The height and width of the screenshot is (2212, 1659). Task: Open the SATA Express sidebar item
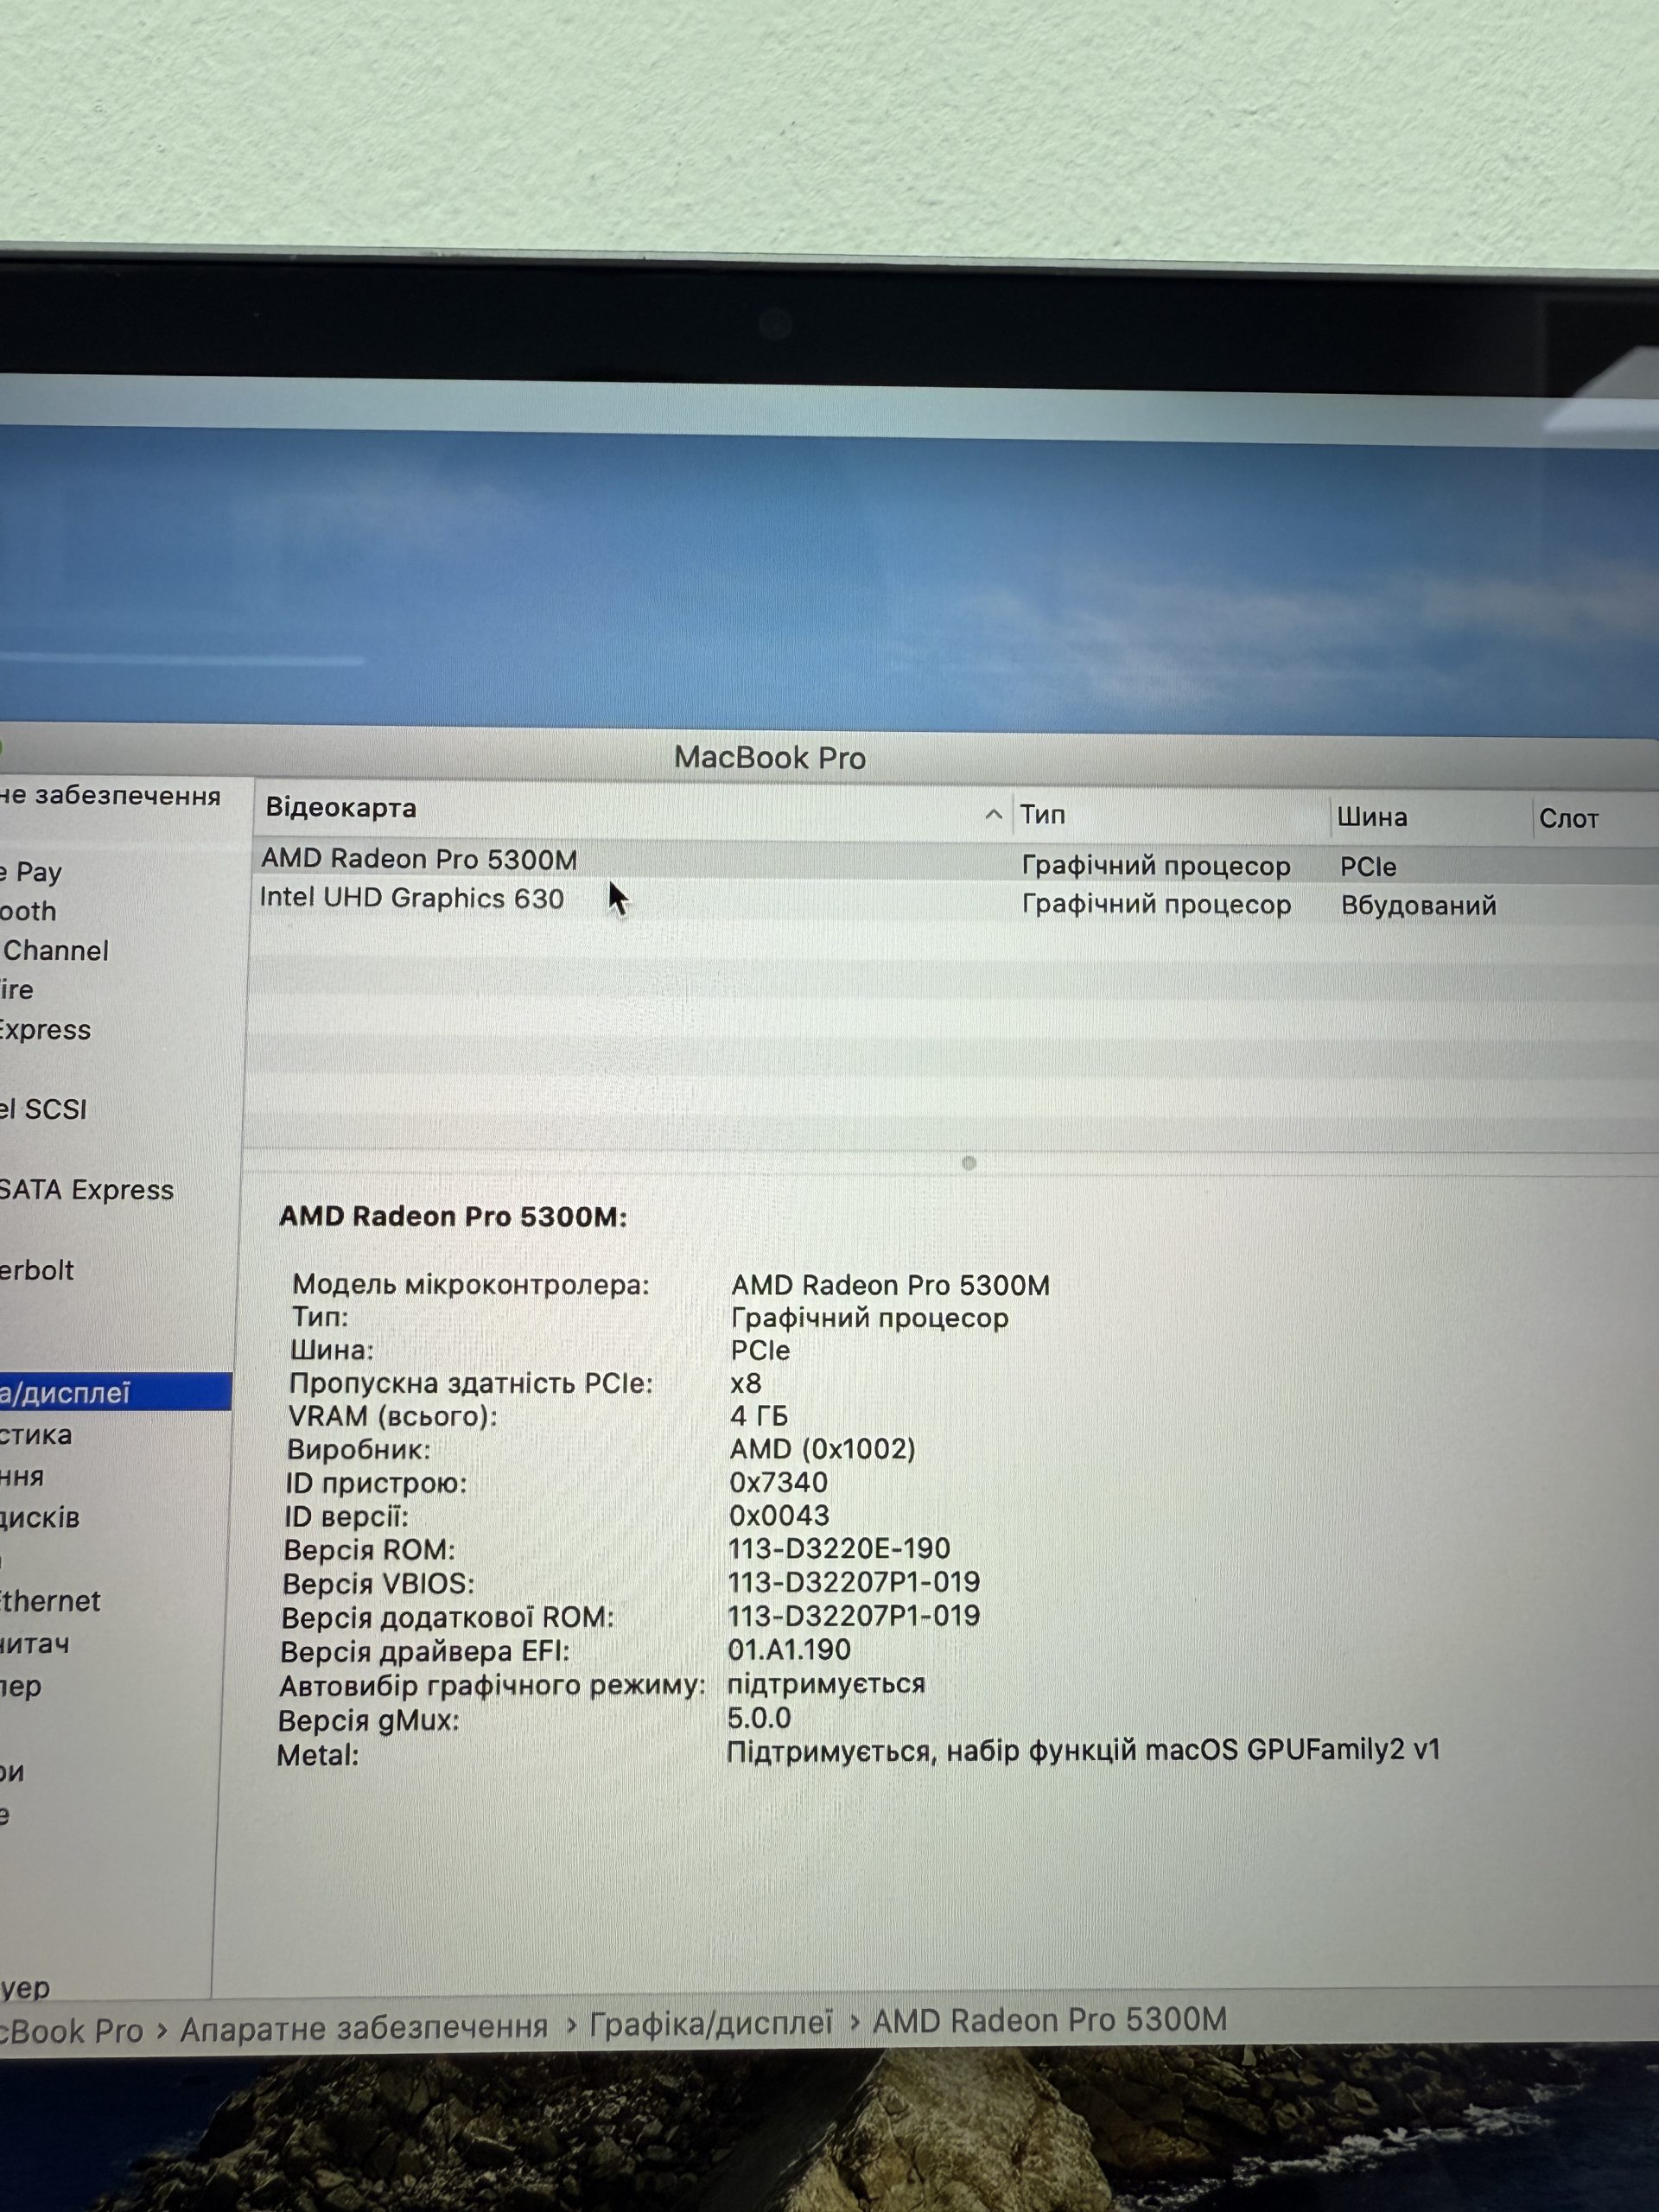click(x=86, y=1190)
